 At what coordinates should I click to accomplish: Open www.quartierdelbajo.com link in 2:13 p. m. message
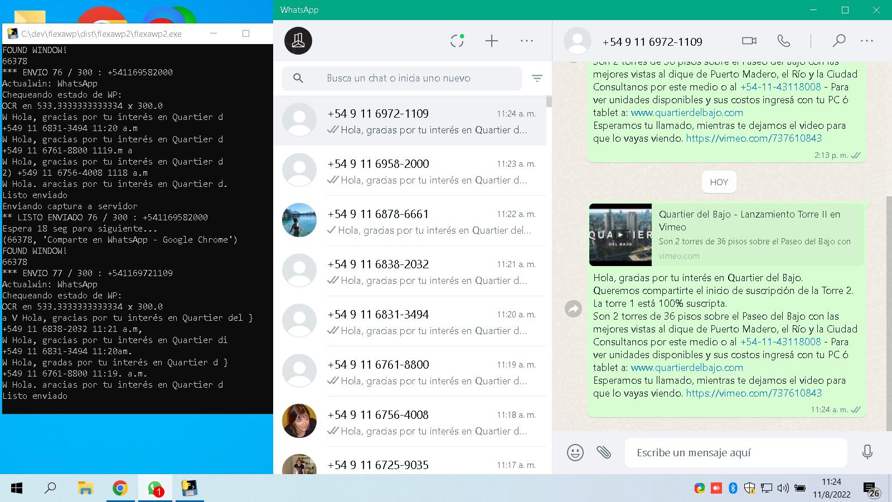tap(687, 113)
